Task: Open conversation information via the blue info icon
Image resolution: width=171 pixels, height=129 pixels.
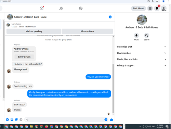Action: point(110,17)
